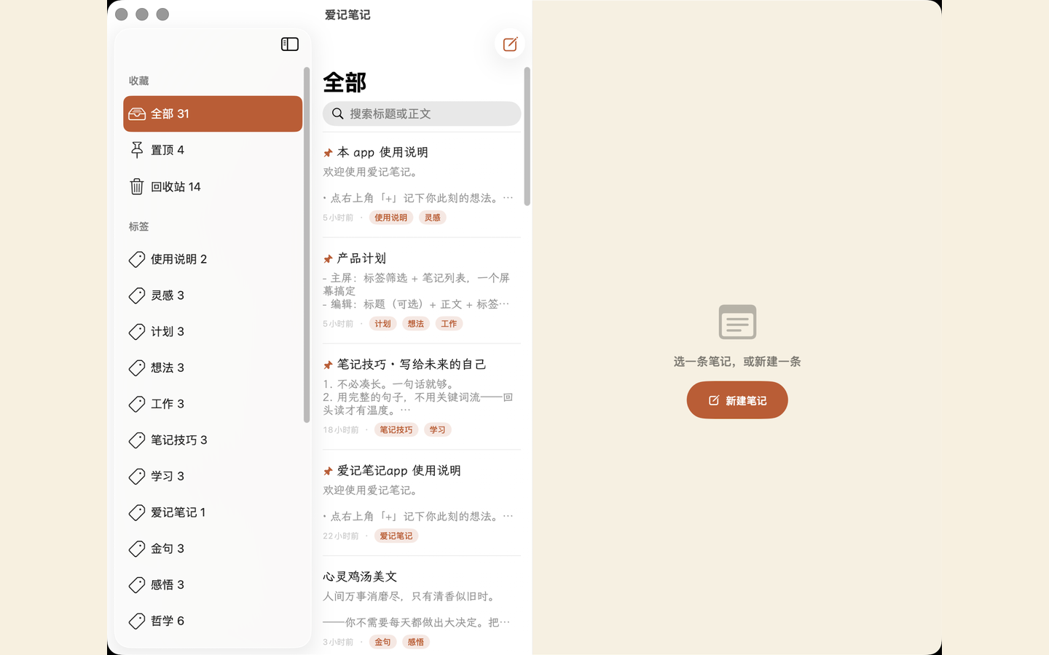Click 金句 tag chip on 心灵鸡汤美文
Image resolution: width=1049 pixels, height=655 pixels.
tap(383, 642)
